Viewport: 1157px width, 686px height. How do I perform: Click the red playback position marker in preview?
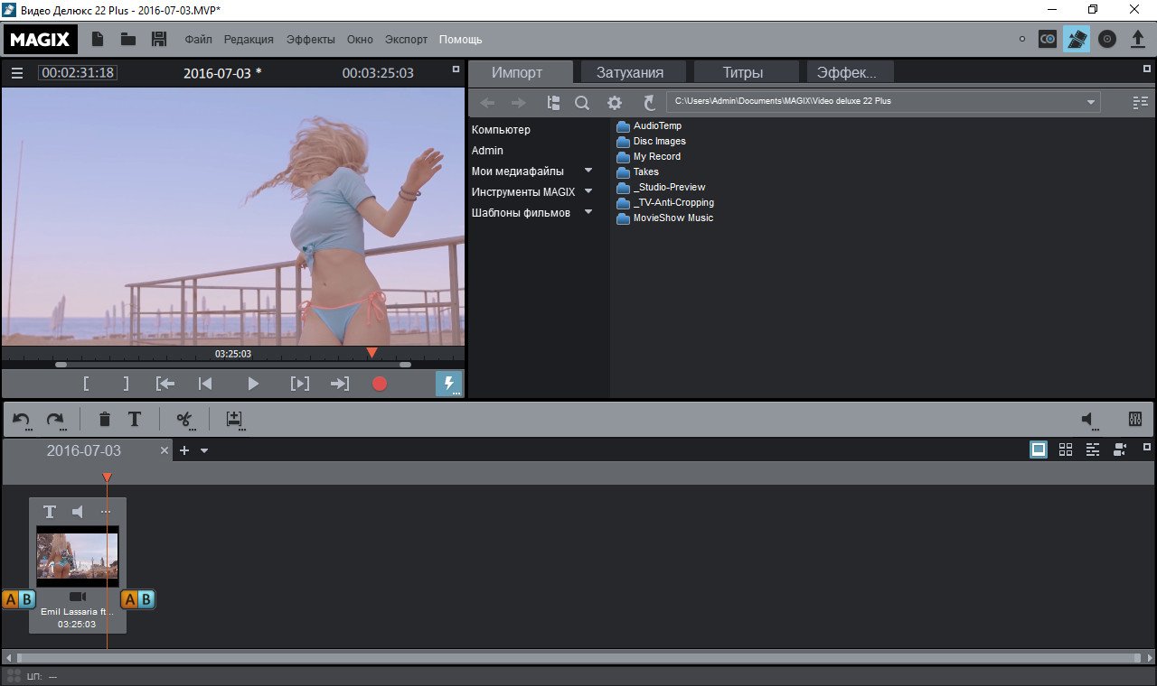tap(372, 353)
